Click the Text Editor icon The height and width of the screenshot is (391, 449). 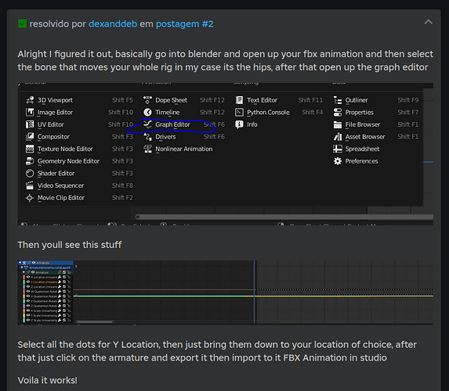(239, 100)
